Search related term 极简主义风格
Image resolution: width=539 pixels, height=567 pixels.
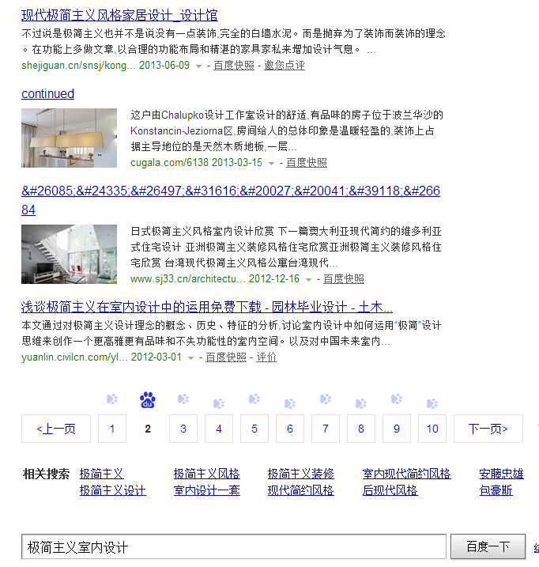[207, 474]
